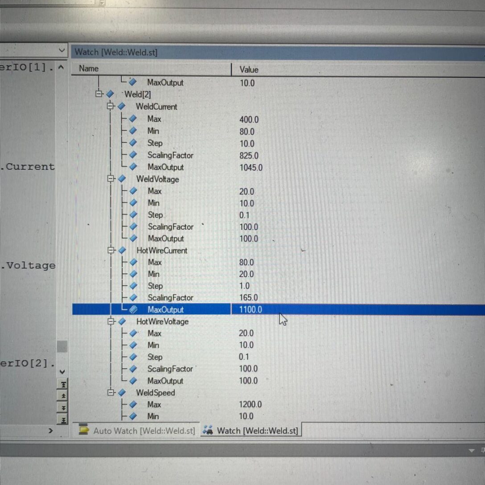Click the binoculars icon on Watch tab
485x485 pixels.
pyautogui.click(x=208, y=430)
